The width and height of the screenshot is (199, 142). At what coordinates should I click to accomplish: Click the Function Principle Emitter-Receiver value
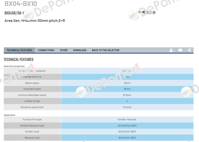(127, 120)
